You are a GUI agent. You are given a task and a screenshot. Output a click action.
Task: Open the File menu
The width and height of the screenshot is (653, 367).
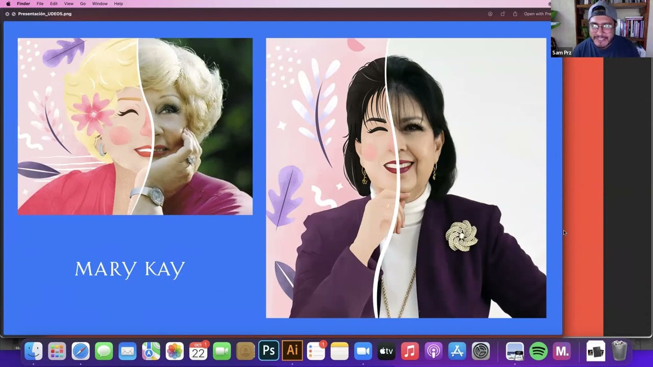point(40,4)
